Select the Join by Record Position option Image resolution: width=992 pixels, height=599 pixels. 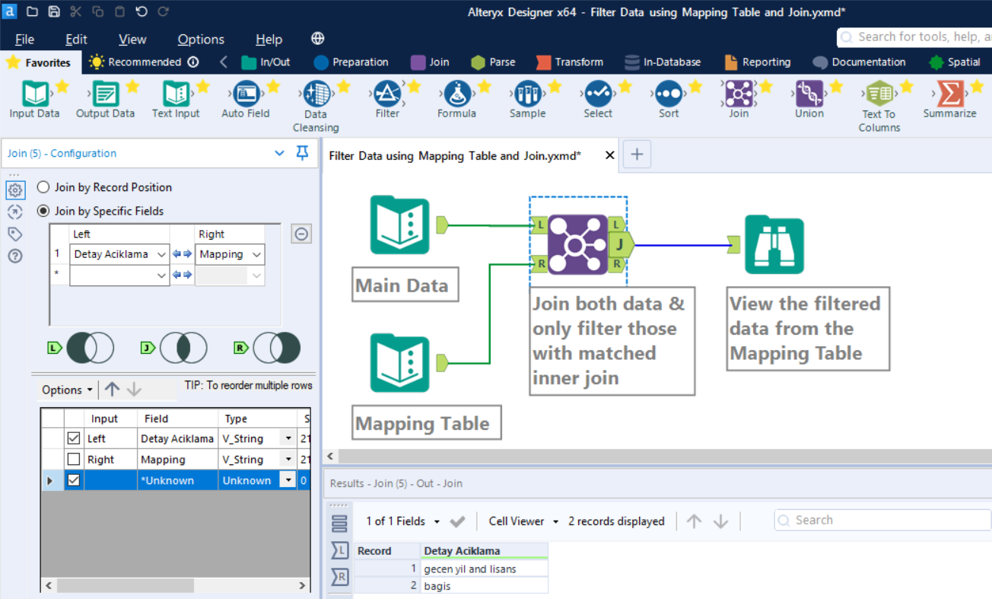tap(43, 186)
